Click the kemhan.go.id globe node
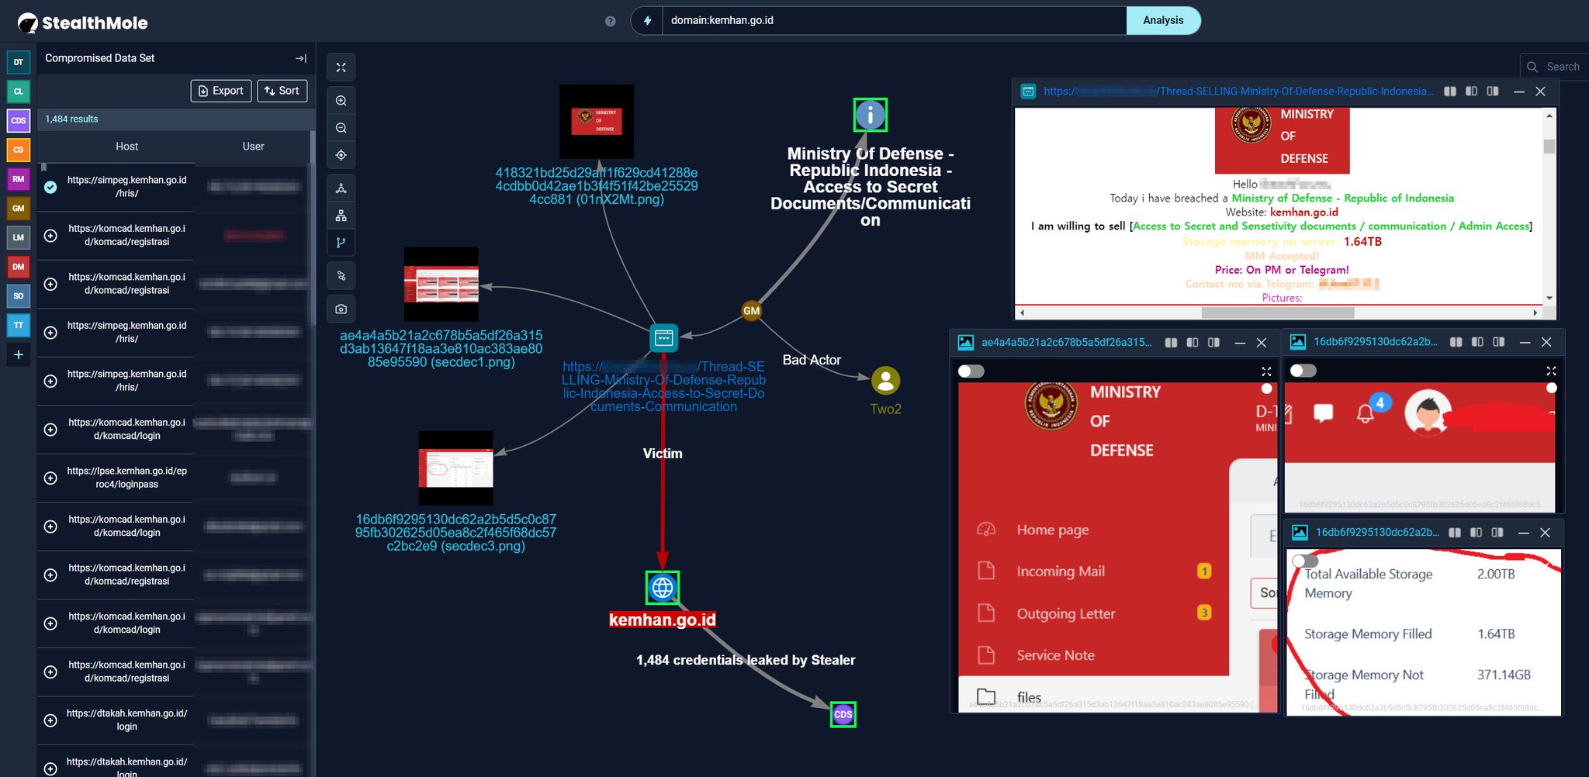The width and height of the screenshot is (1589, 777). tap(662, 588)
